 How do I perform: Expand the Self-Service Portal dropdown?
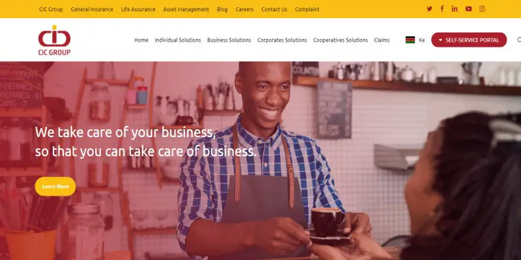click(469, 40)
